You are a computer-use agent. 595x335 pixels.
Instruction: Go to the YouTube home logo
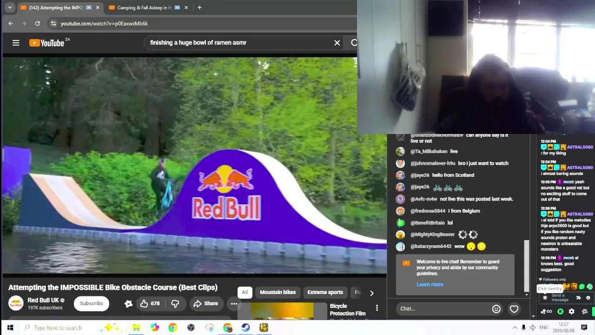point(46,43)
